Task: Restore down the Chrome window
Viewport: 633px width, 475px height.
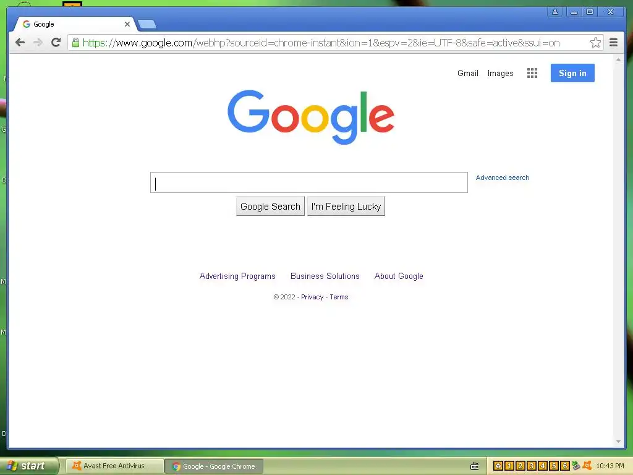Action: [x=589, y=12]
